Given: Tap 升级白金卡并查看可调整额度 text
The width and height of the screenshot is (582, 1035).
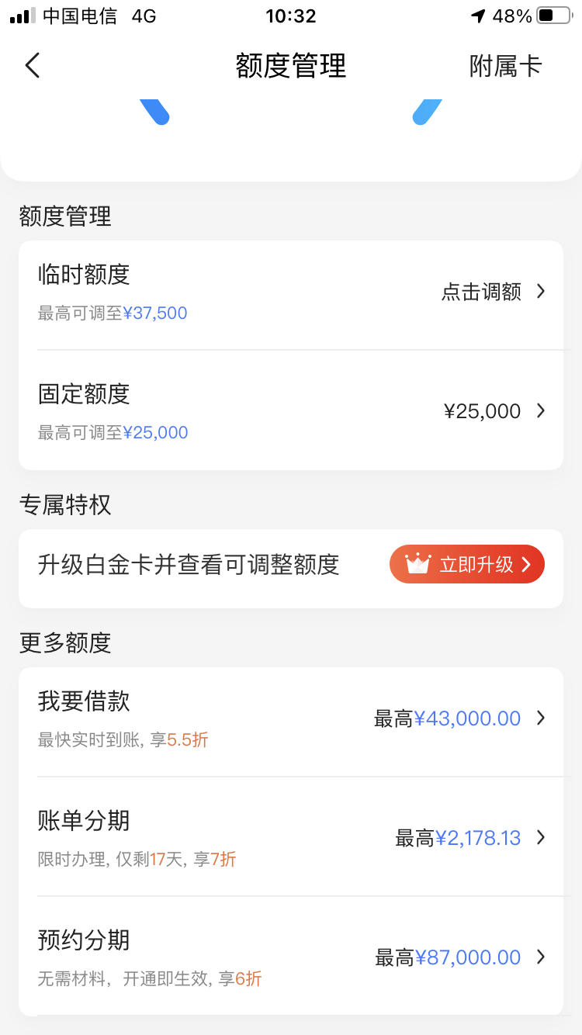Looking at the screenshot, I should tap(189, 564).
